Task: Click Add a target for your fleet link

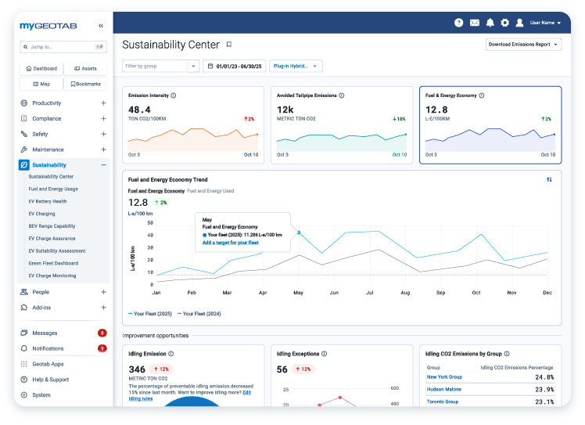Action: [x=230, y=243]
